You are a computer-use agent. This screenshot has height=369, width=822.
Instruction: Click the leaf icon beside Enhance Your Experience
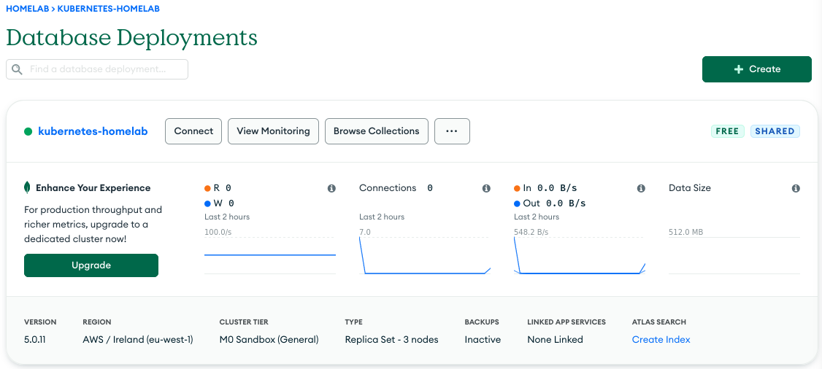tap(28, 187)
